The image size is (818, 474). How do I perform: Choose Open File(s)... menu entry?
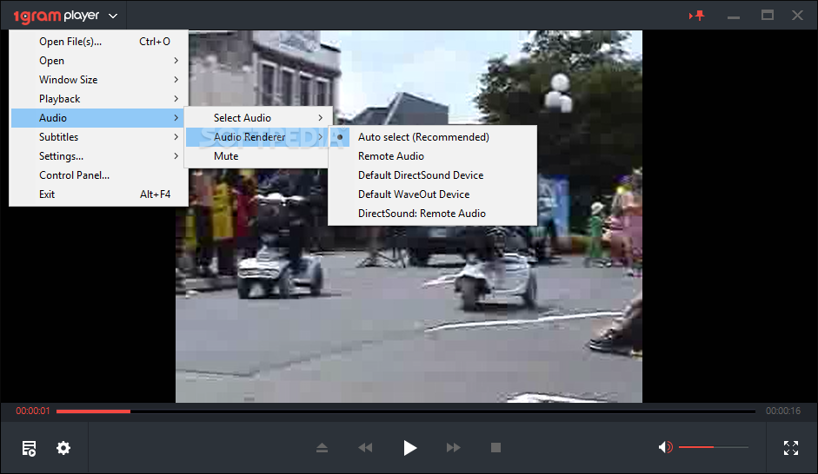click(x=98, y=42)
